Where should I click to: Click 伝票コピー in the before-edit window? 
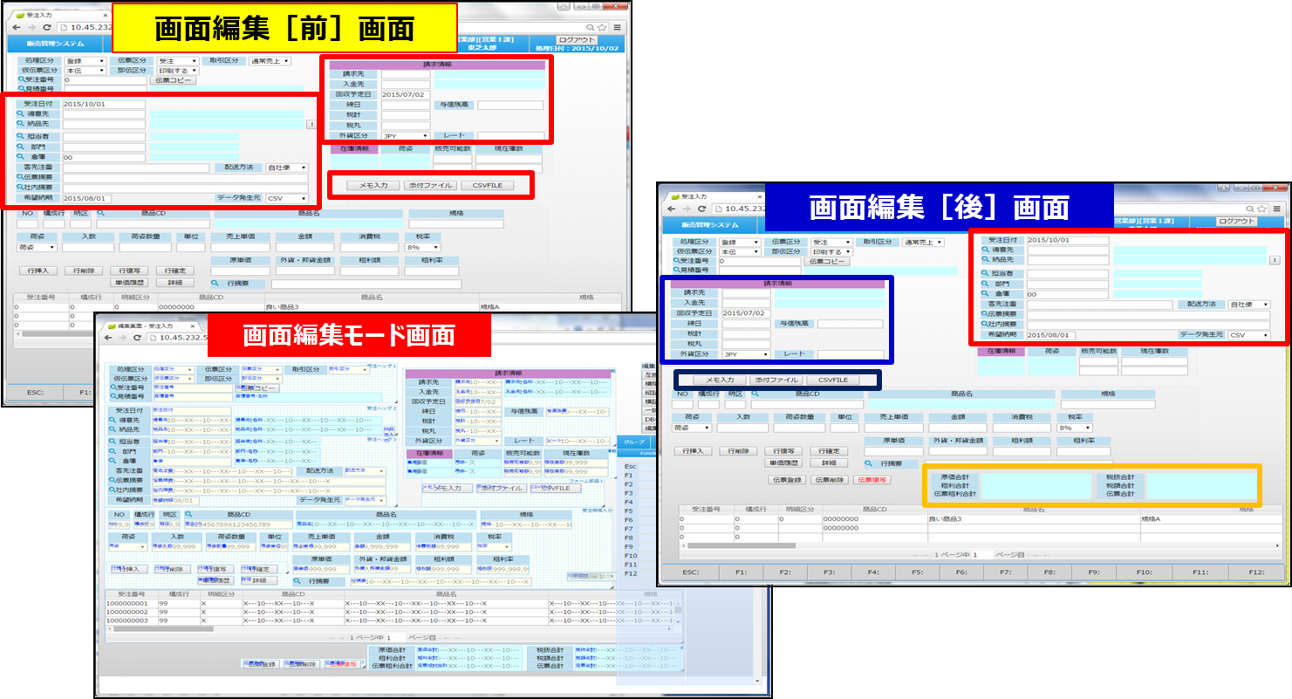click(174, 80)
